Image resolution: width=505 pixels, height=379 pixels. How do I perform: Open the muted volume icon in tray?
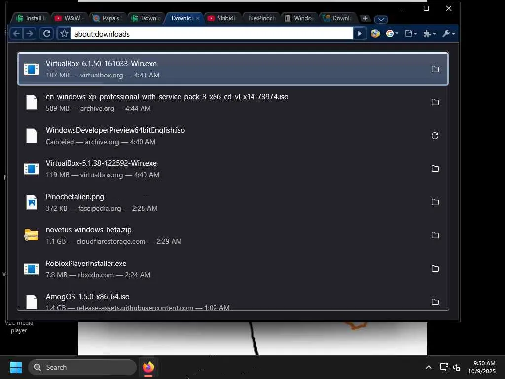click(x=457, y=367)
